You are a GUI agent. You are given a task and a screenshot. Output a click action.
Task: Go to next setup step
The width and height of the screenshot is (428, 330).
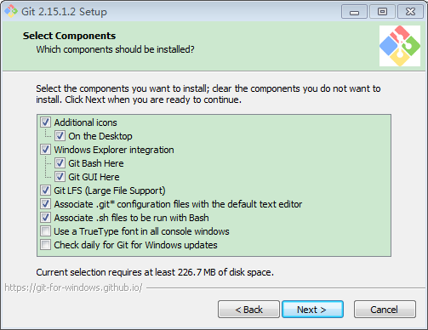coord(312,310)
